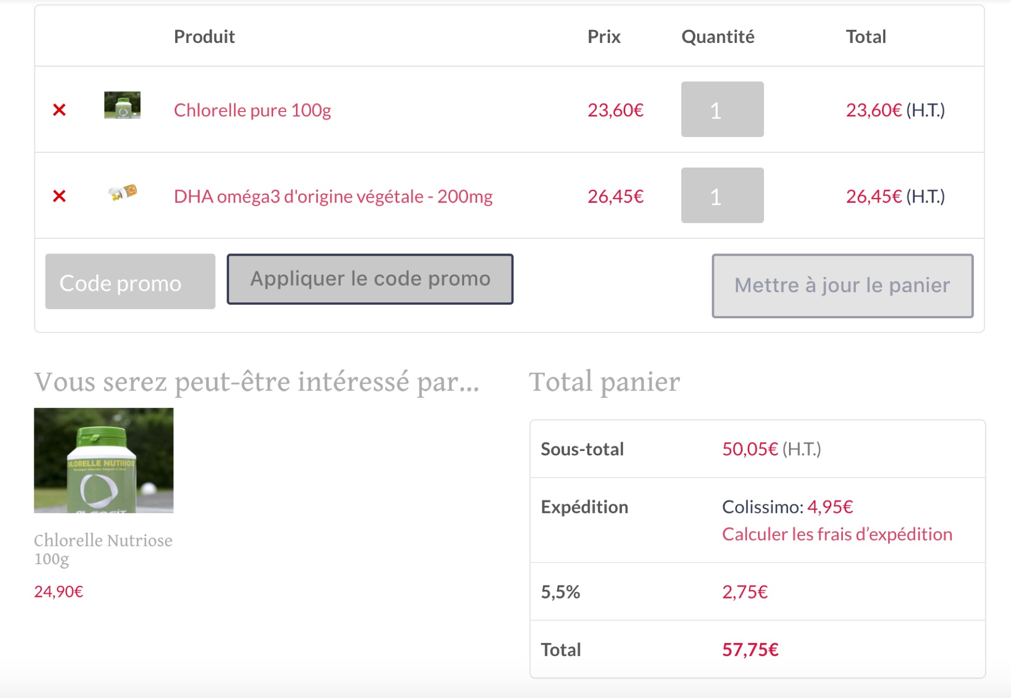Screen dimensions: 1011x698
Task: Open Chlorelle Nutriose 100g suggested image
Action: pyautogui.click(x=104, y=460)
